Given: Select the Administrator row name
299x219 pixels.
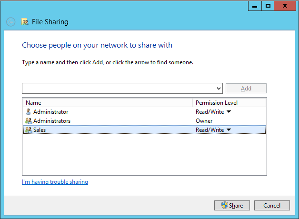Looking at the screenshot, I should pyautogui.click(x=50, y=112).
